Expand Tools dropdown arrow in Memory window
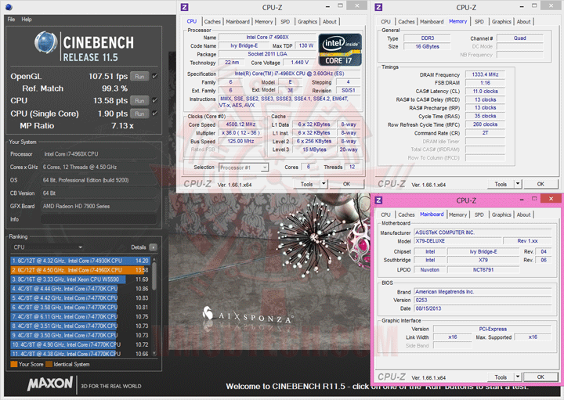The image size is (564, 400). (x=518, y=184)
